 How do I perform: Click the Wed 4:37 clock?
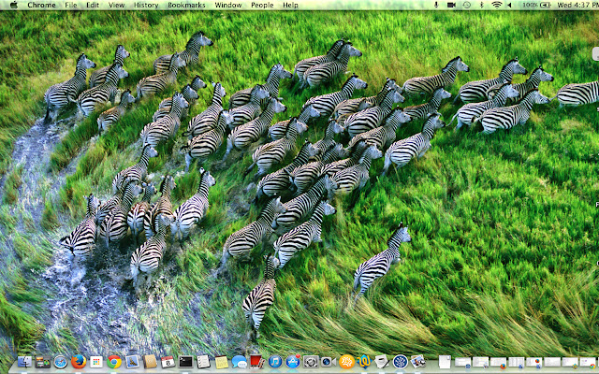(577, 5)
